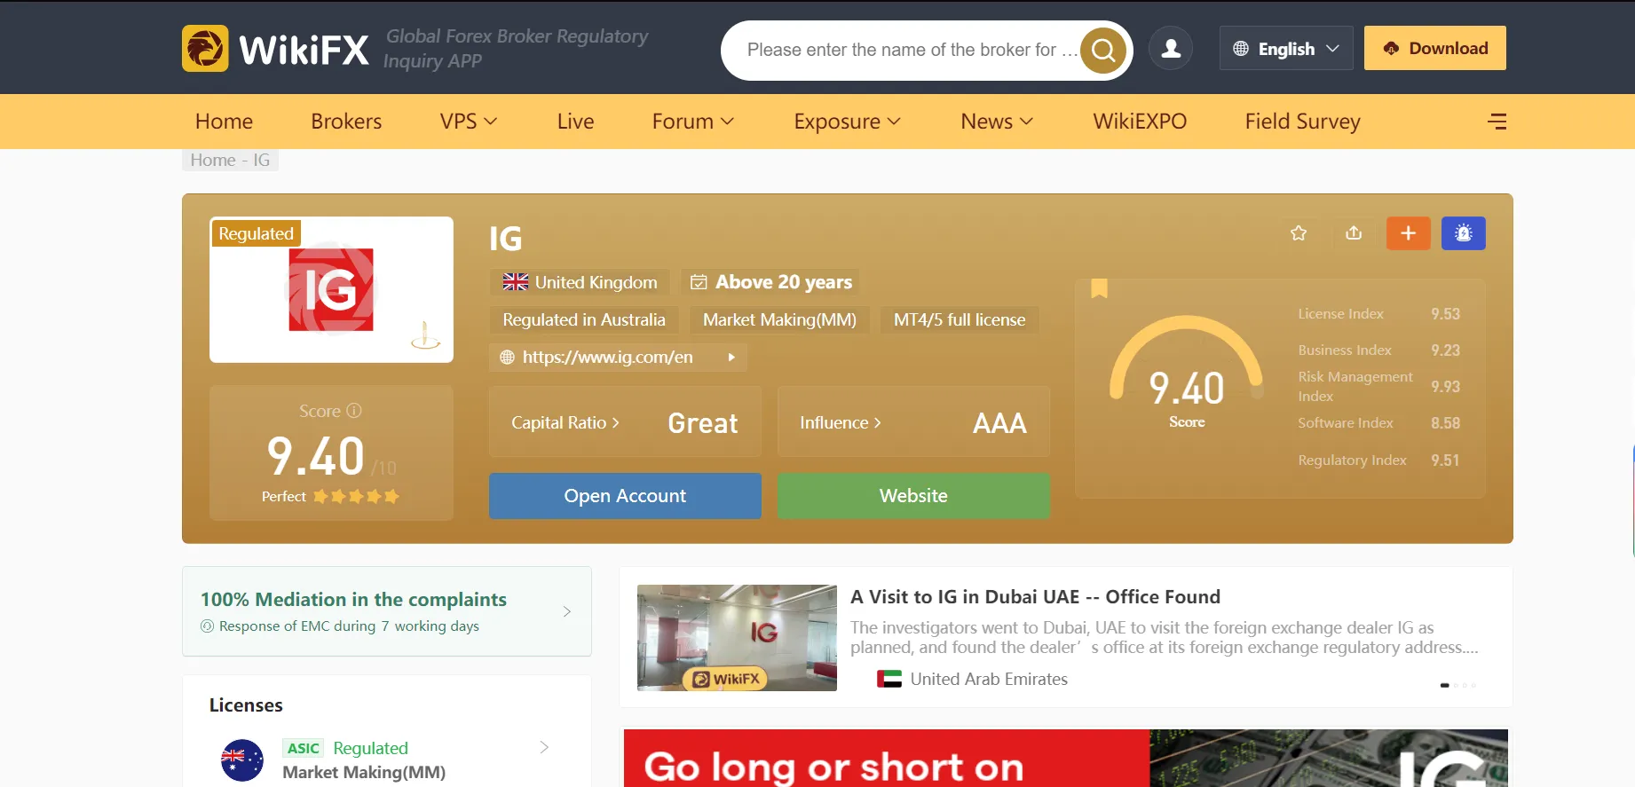Click the Market Making(MM) tag

coord(779,319)
